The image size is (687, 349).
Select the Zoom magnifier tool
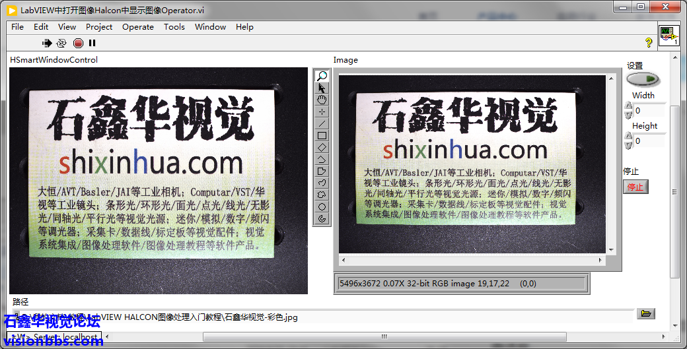(322, 76)
